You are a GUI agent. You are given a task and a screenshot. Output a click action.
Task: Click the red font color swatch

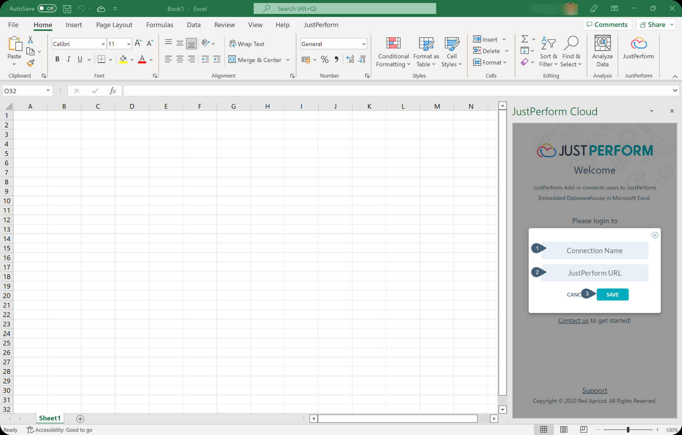click(142, 62)
